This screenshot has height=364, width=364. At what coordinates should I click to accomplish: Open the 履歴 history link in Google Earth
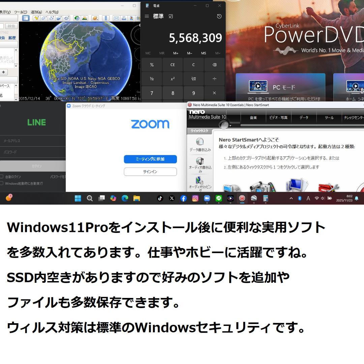click(x=12, y=38)
